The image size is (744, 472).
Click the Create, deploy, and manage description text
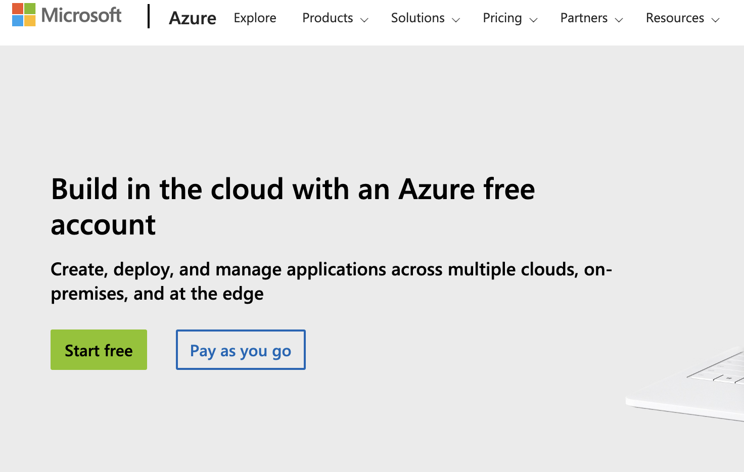(332, 281)
